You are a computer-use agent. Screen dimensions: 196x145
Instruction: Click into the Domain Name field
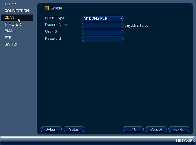click(103, 26)
